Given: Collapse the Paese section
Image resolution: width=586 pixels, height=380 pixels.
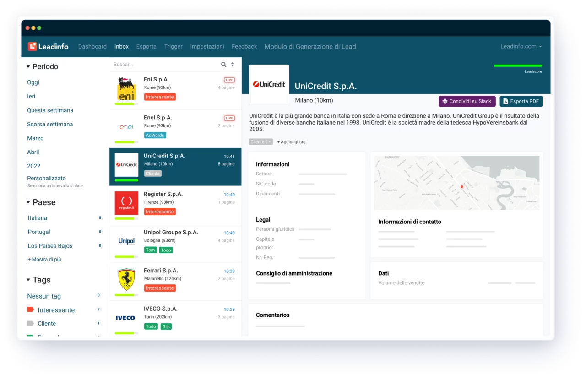Looking at the screenshot, I should [x=28, y=202].
